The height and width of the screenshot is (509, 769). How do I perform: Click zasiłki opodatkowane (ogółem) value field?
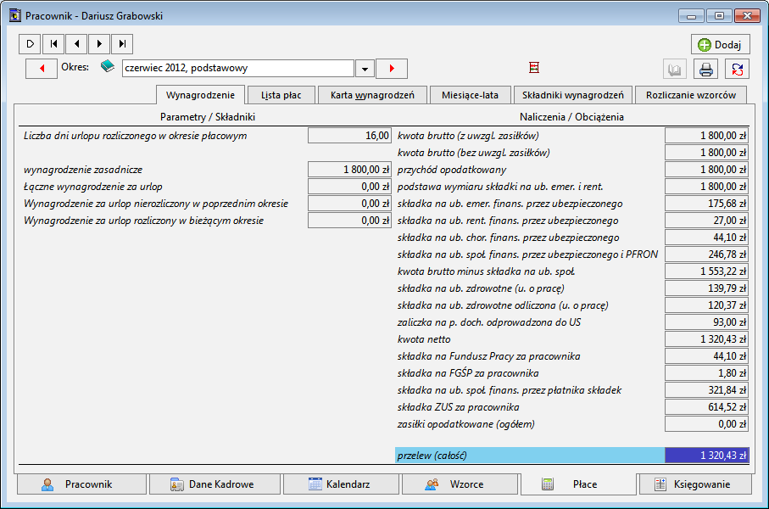coord(707,424)
